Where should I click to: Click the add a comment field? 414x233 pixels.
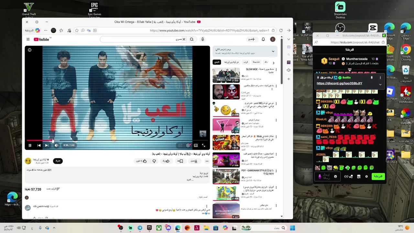pos(120,197)
